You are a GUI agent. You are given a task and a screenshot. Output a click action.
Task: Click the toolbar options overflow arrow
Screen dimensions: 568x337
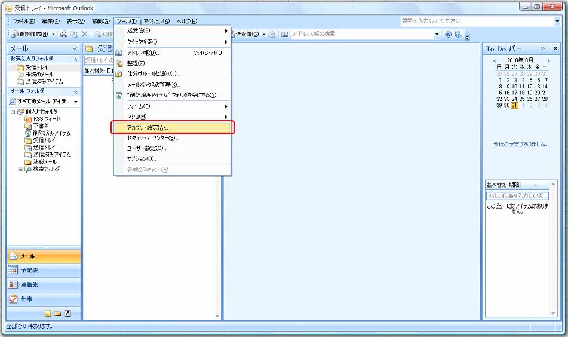(467, 38)
